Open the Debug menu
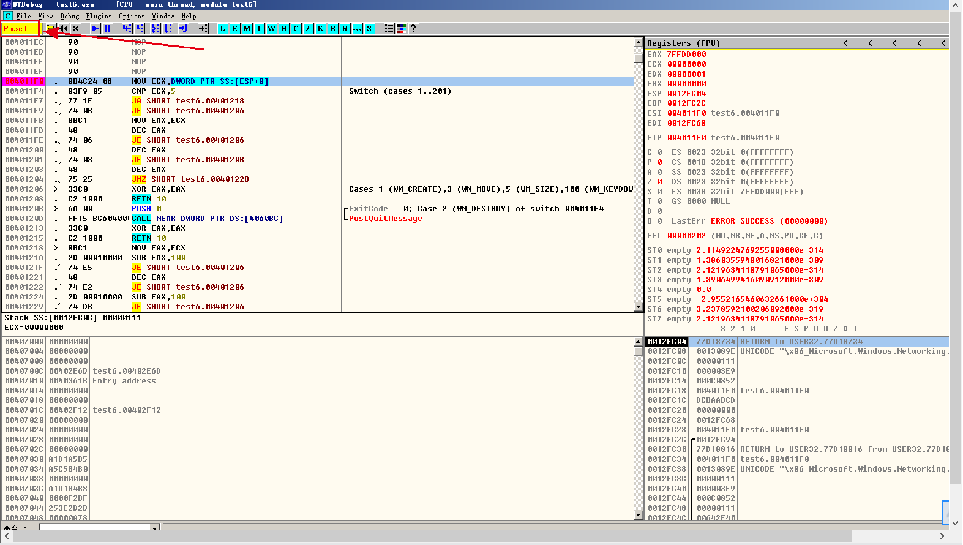The height and width of the screenshot is (545, 963). point(69,17)
